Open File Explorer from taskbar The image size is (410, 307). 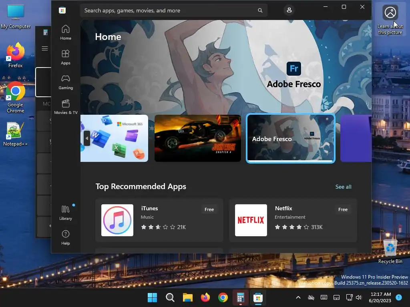coord(188,297)
